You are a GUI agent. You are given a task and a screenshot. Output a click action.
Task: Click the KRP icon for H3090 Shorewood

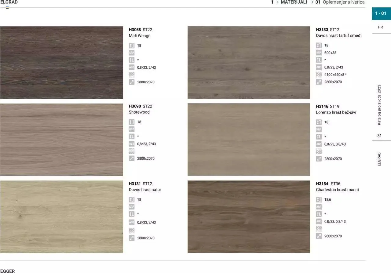pyautogui.click(x=132, y=129)
